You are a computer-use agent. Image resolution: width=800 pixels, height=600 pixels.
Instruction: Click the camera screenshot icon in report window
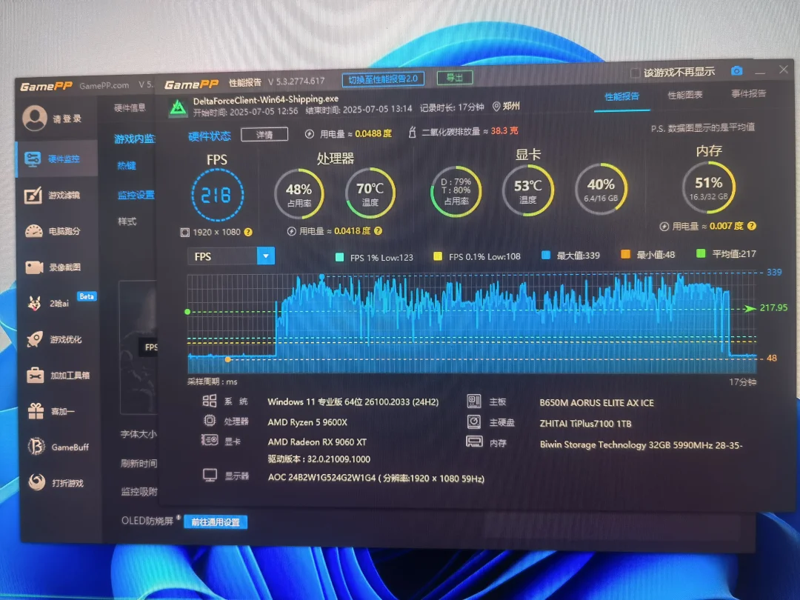point(736,70)
